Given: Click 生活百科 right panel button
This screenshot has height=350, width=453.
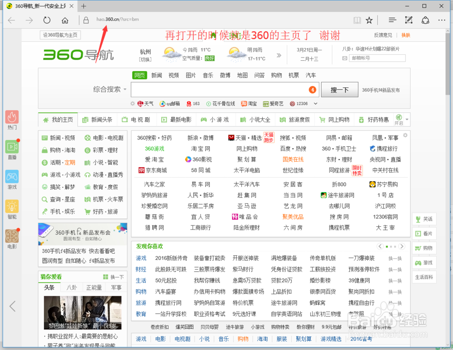Looking at the screenshot, I should click(x=424, y=277).
